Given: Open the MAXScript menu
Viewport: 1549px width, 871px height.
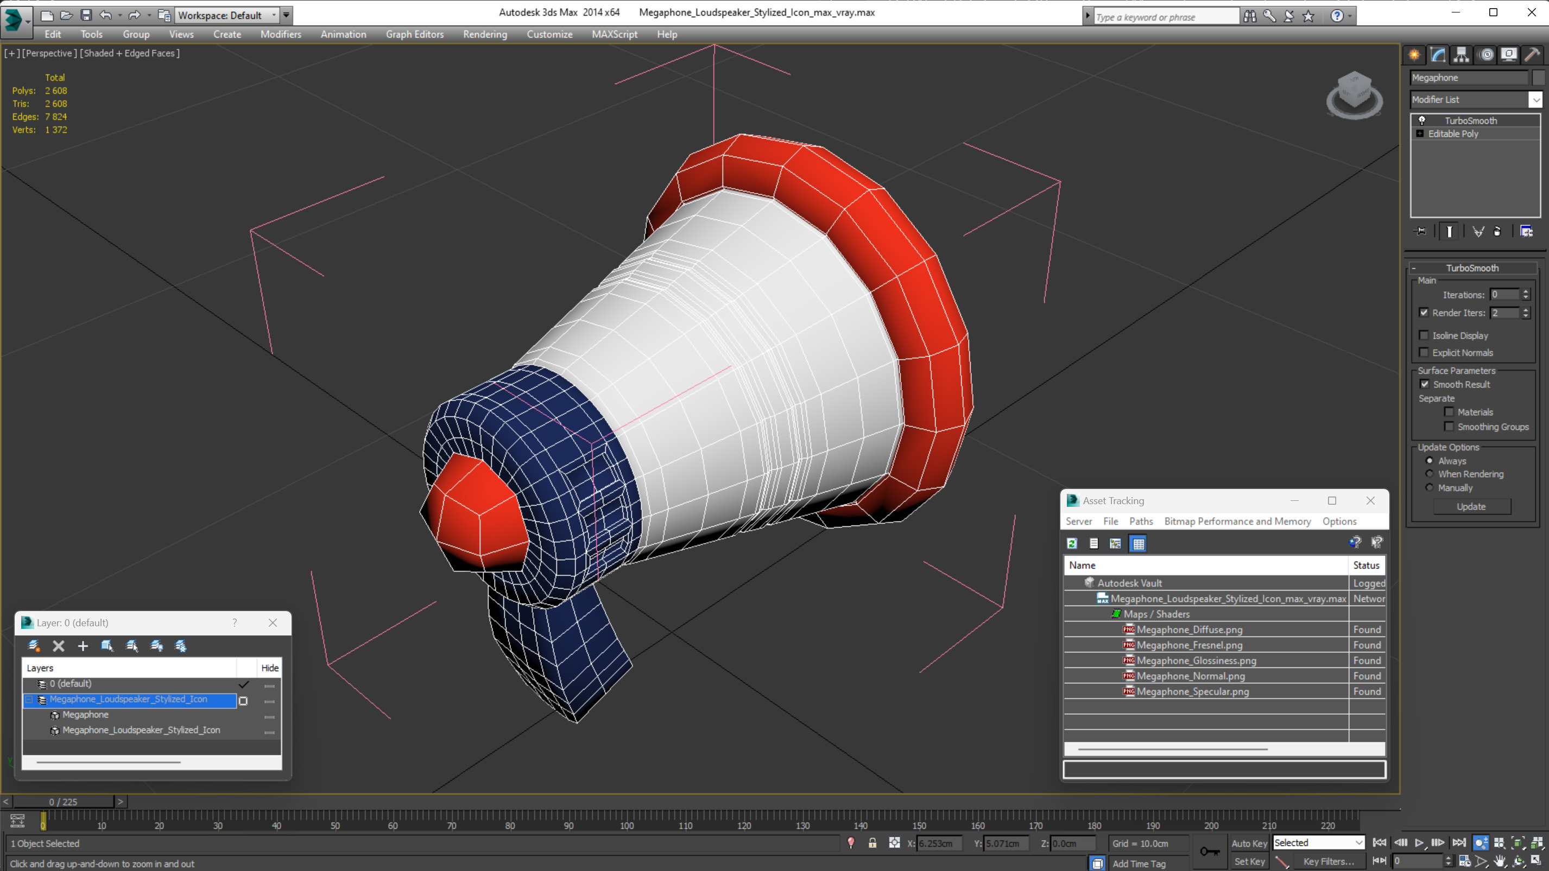Looking at the screenshot, I should 614,34.
